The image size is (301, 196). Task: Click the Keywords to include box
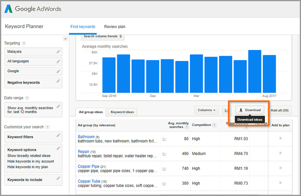pos(33,180)
